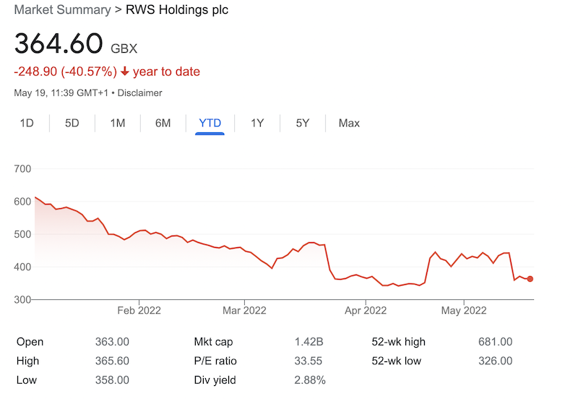The height and width of the screenshot is (399, 578).
Task: Open the 5Y range tab
Action: point(303,123)
